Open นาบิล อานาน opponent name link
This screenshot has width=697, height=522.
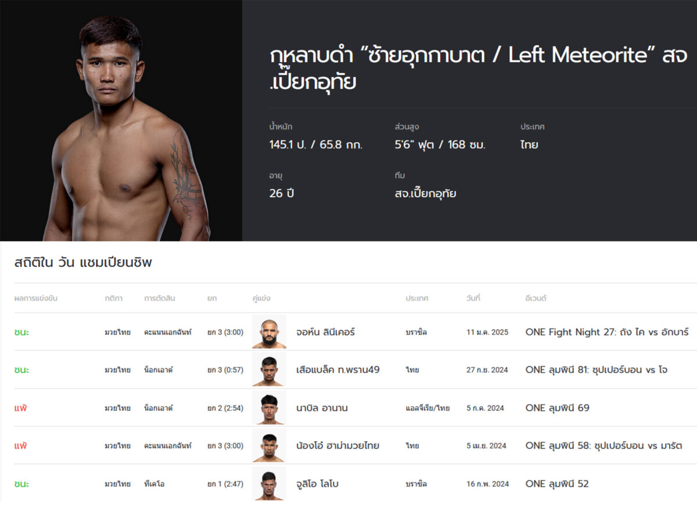pos(322,408)
